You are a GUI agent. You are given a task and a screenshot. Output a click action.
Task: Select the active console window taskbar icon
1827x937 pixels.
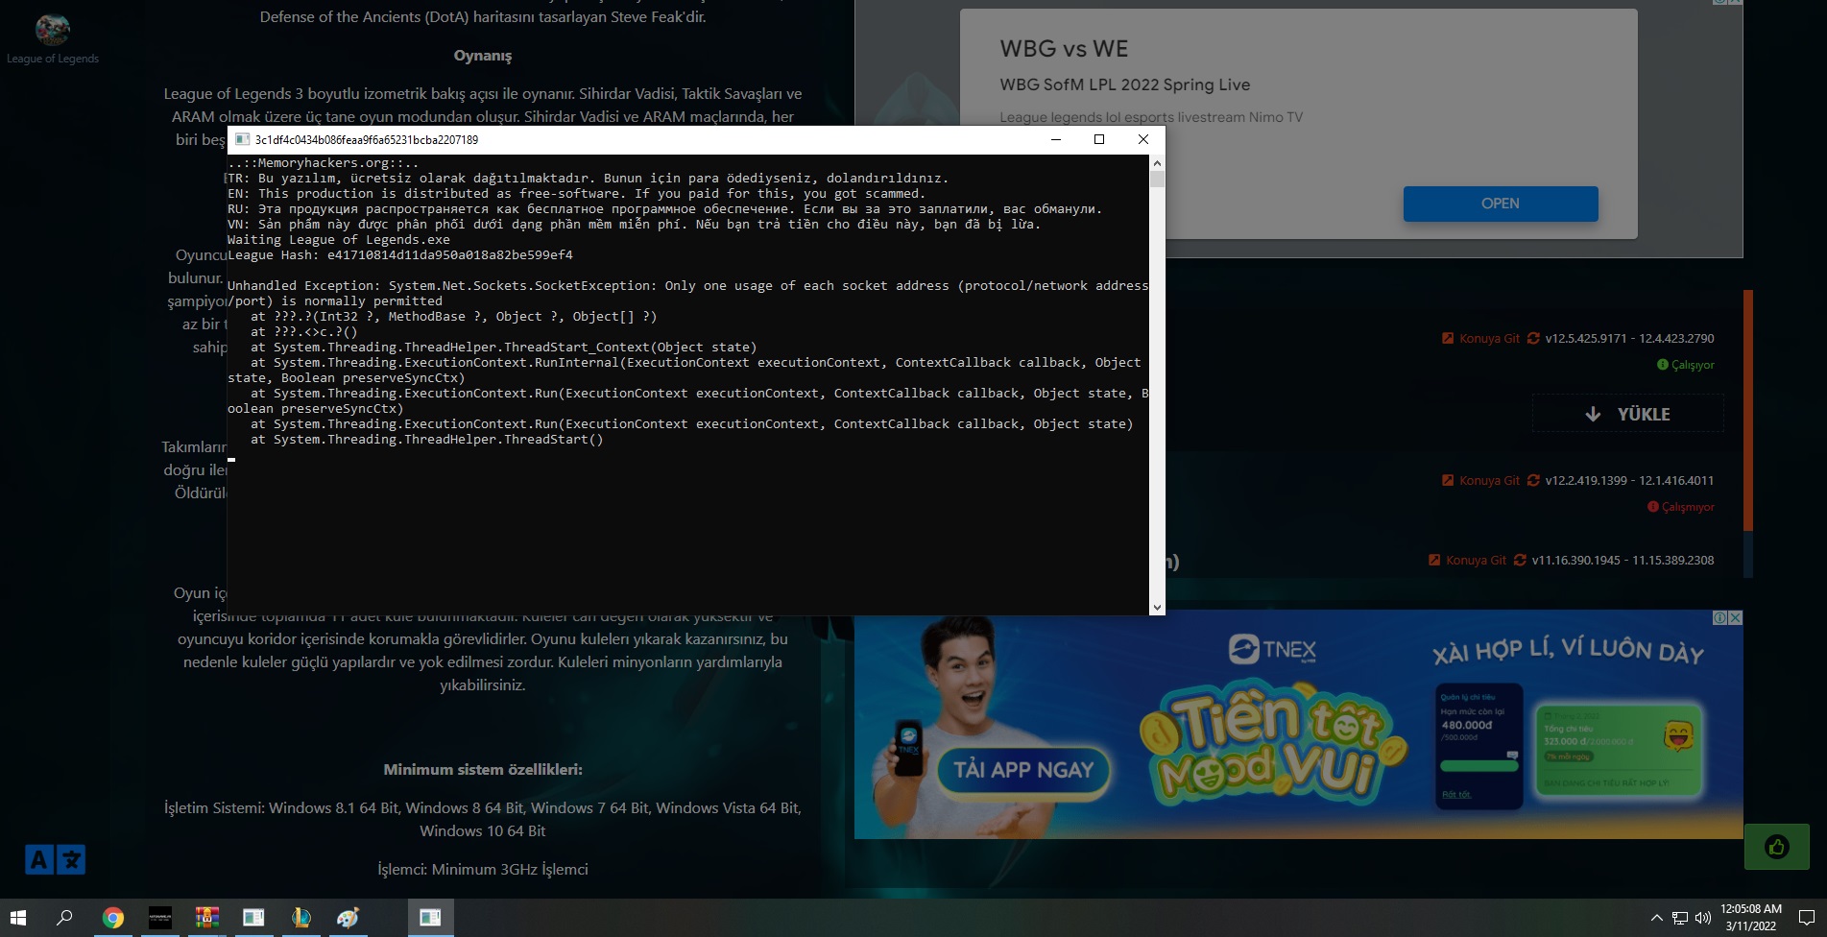[430, 918]
